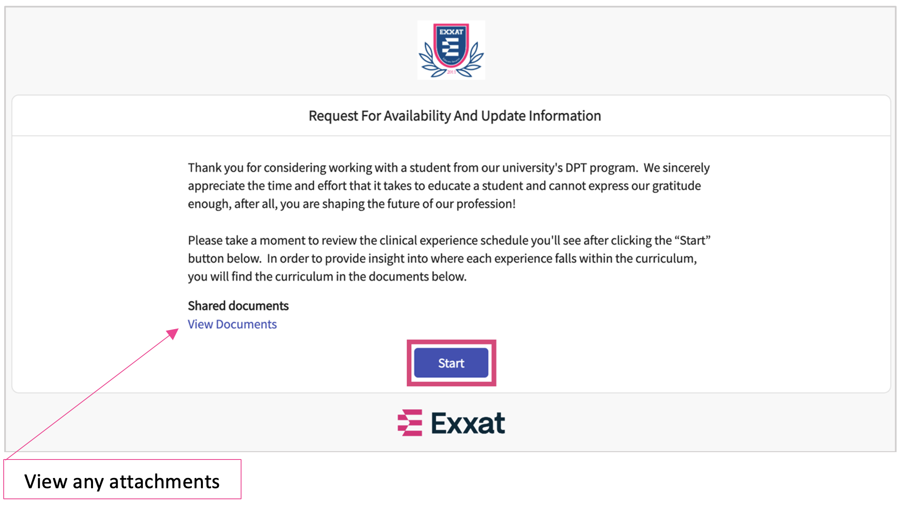Click the Exxat wordmark in the footer

pyautogui.click(x=468, y=423)
